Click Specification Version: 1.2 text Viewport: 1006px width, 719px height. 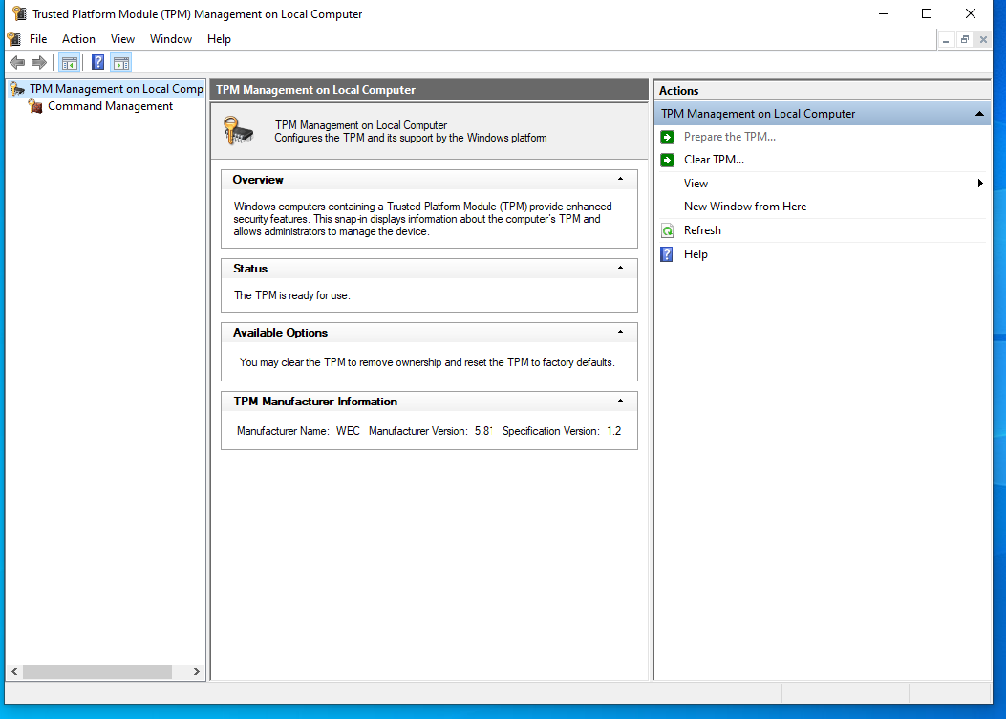(x=562, y=431)
